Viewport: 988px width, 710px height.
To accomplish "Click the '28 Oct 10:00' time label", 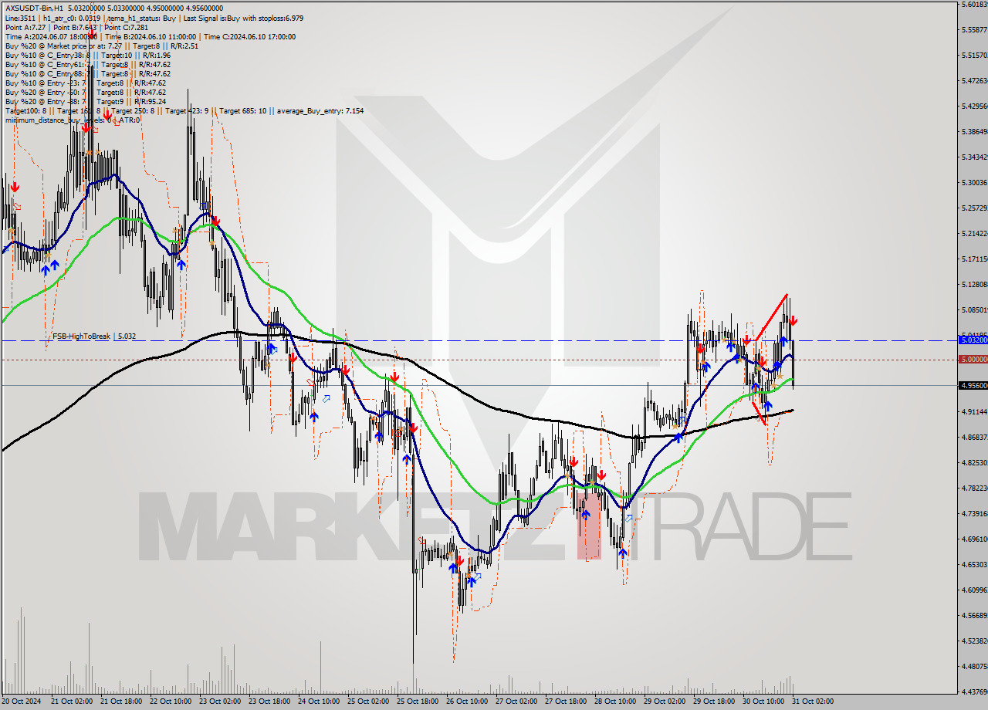I will (615, 702).
